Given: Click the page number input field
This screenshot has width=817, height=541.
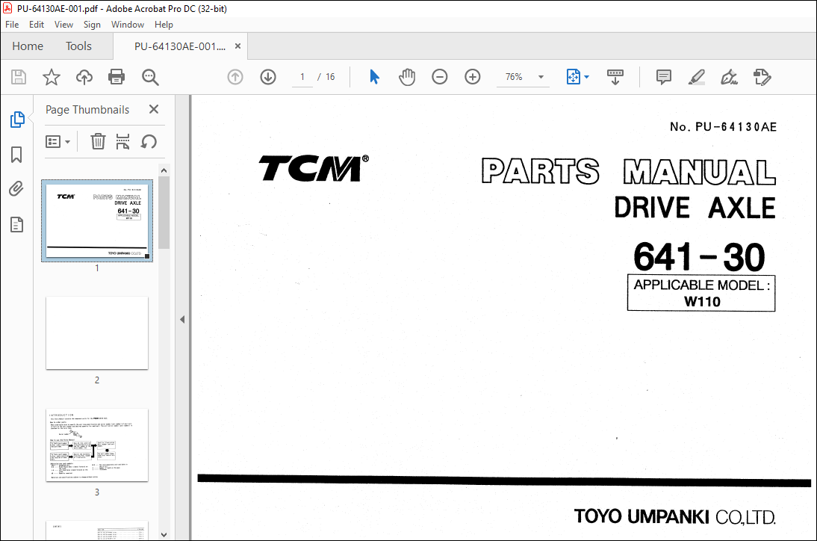Looking at the screenshot, I should [x=302, y=77].
